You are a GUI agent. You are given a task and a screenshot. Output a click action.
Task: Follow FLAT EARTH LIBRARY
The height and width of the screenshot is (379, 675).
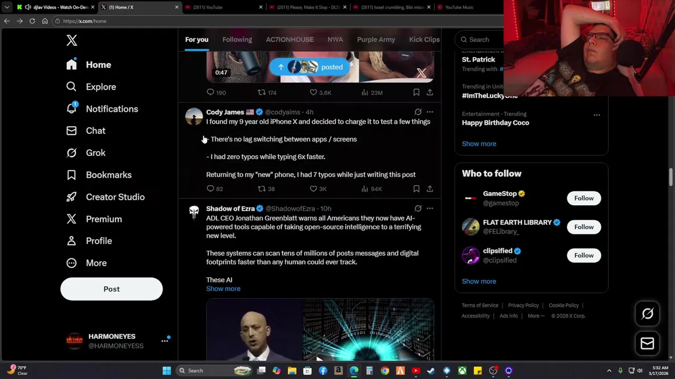[584, 227]
